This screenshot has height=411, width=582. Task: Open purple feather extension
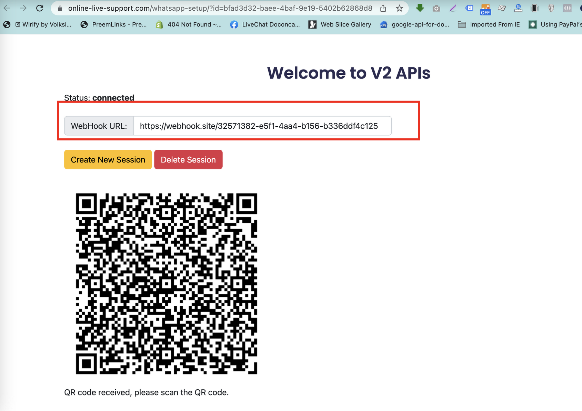click(x=453, y=8)
